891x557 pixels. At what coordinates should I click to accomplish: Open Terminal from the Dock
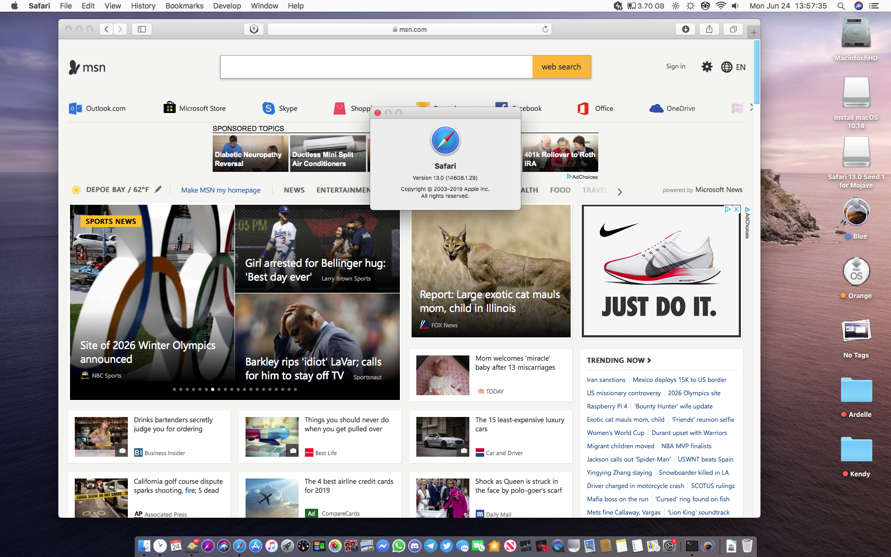692,545
